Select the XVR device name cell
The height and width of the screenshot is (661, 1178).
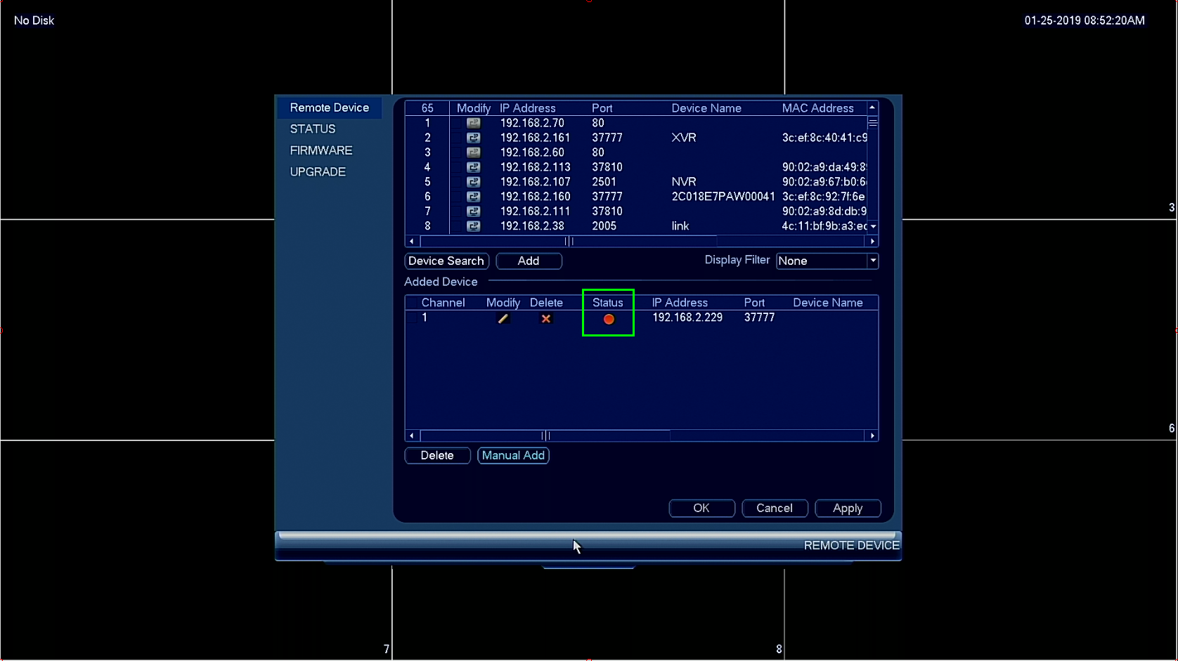(684, 138)
